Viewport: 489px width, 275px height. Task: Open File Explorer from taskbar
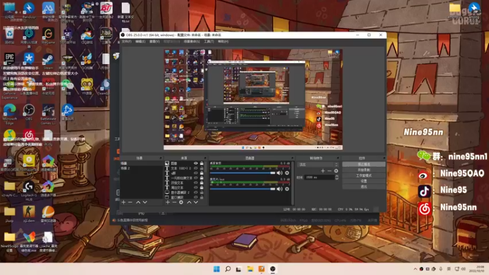pos(250,269)
